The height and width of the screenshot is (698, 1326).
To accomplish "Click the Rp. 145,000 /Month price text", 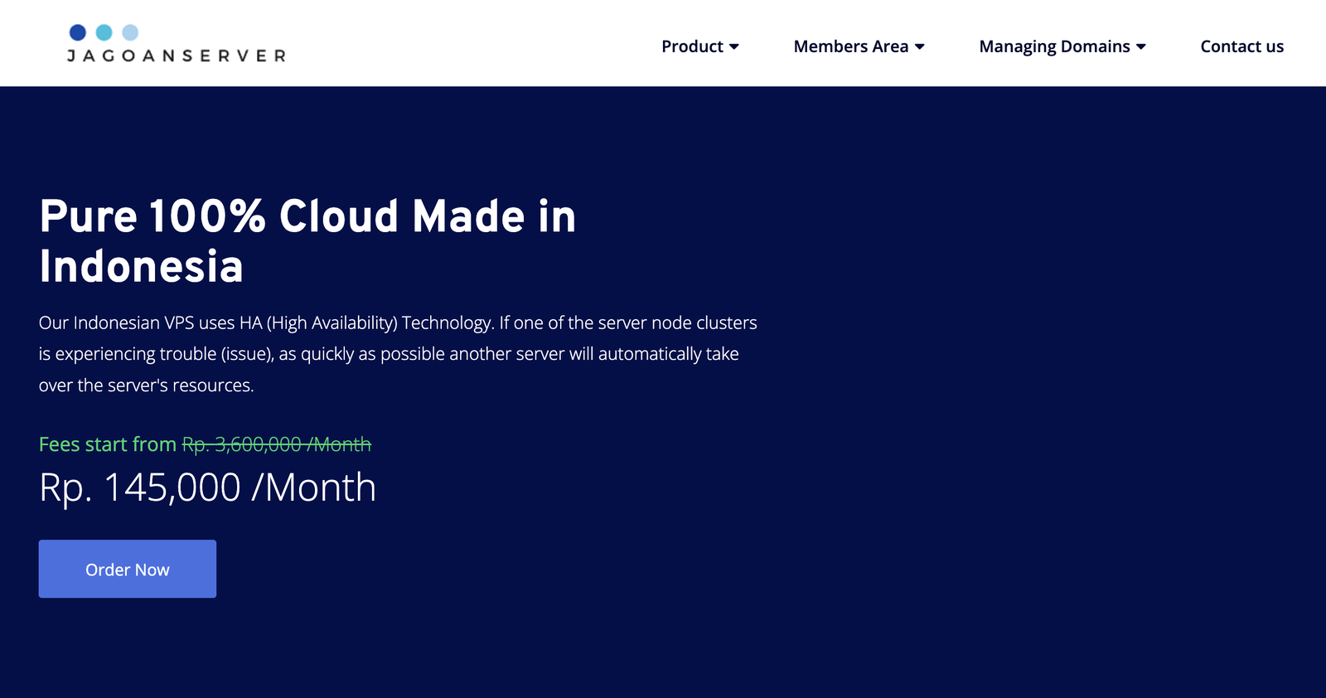I will [207, 487].
